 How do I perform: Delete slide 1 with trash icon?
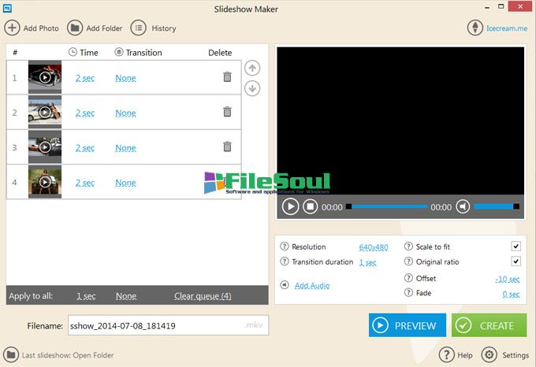227,77
